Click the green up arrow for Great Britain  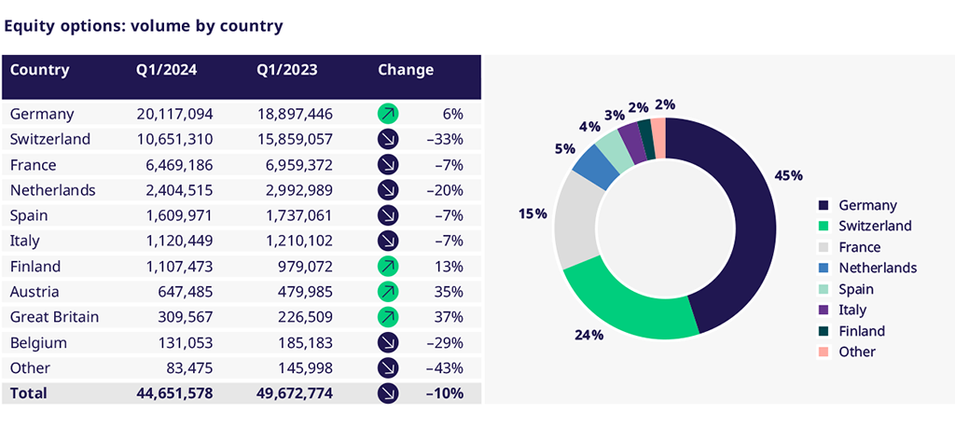click(x=388, y=317)
